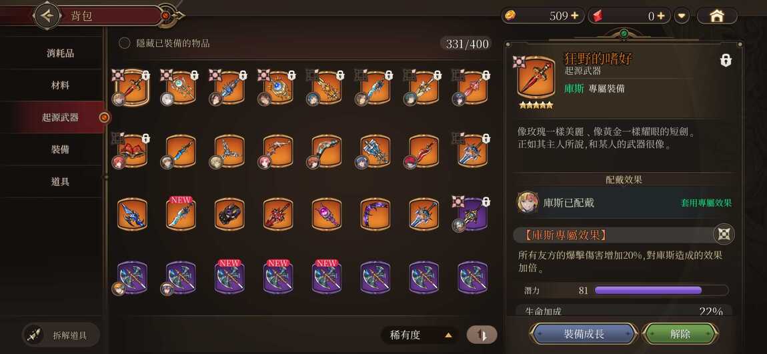This screenshot has width=767, height=354.
Task: Select the black gauntlet weapon in the inventory
Action: tap(229, 214)
